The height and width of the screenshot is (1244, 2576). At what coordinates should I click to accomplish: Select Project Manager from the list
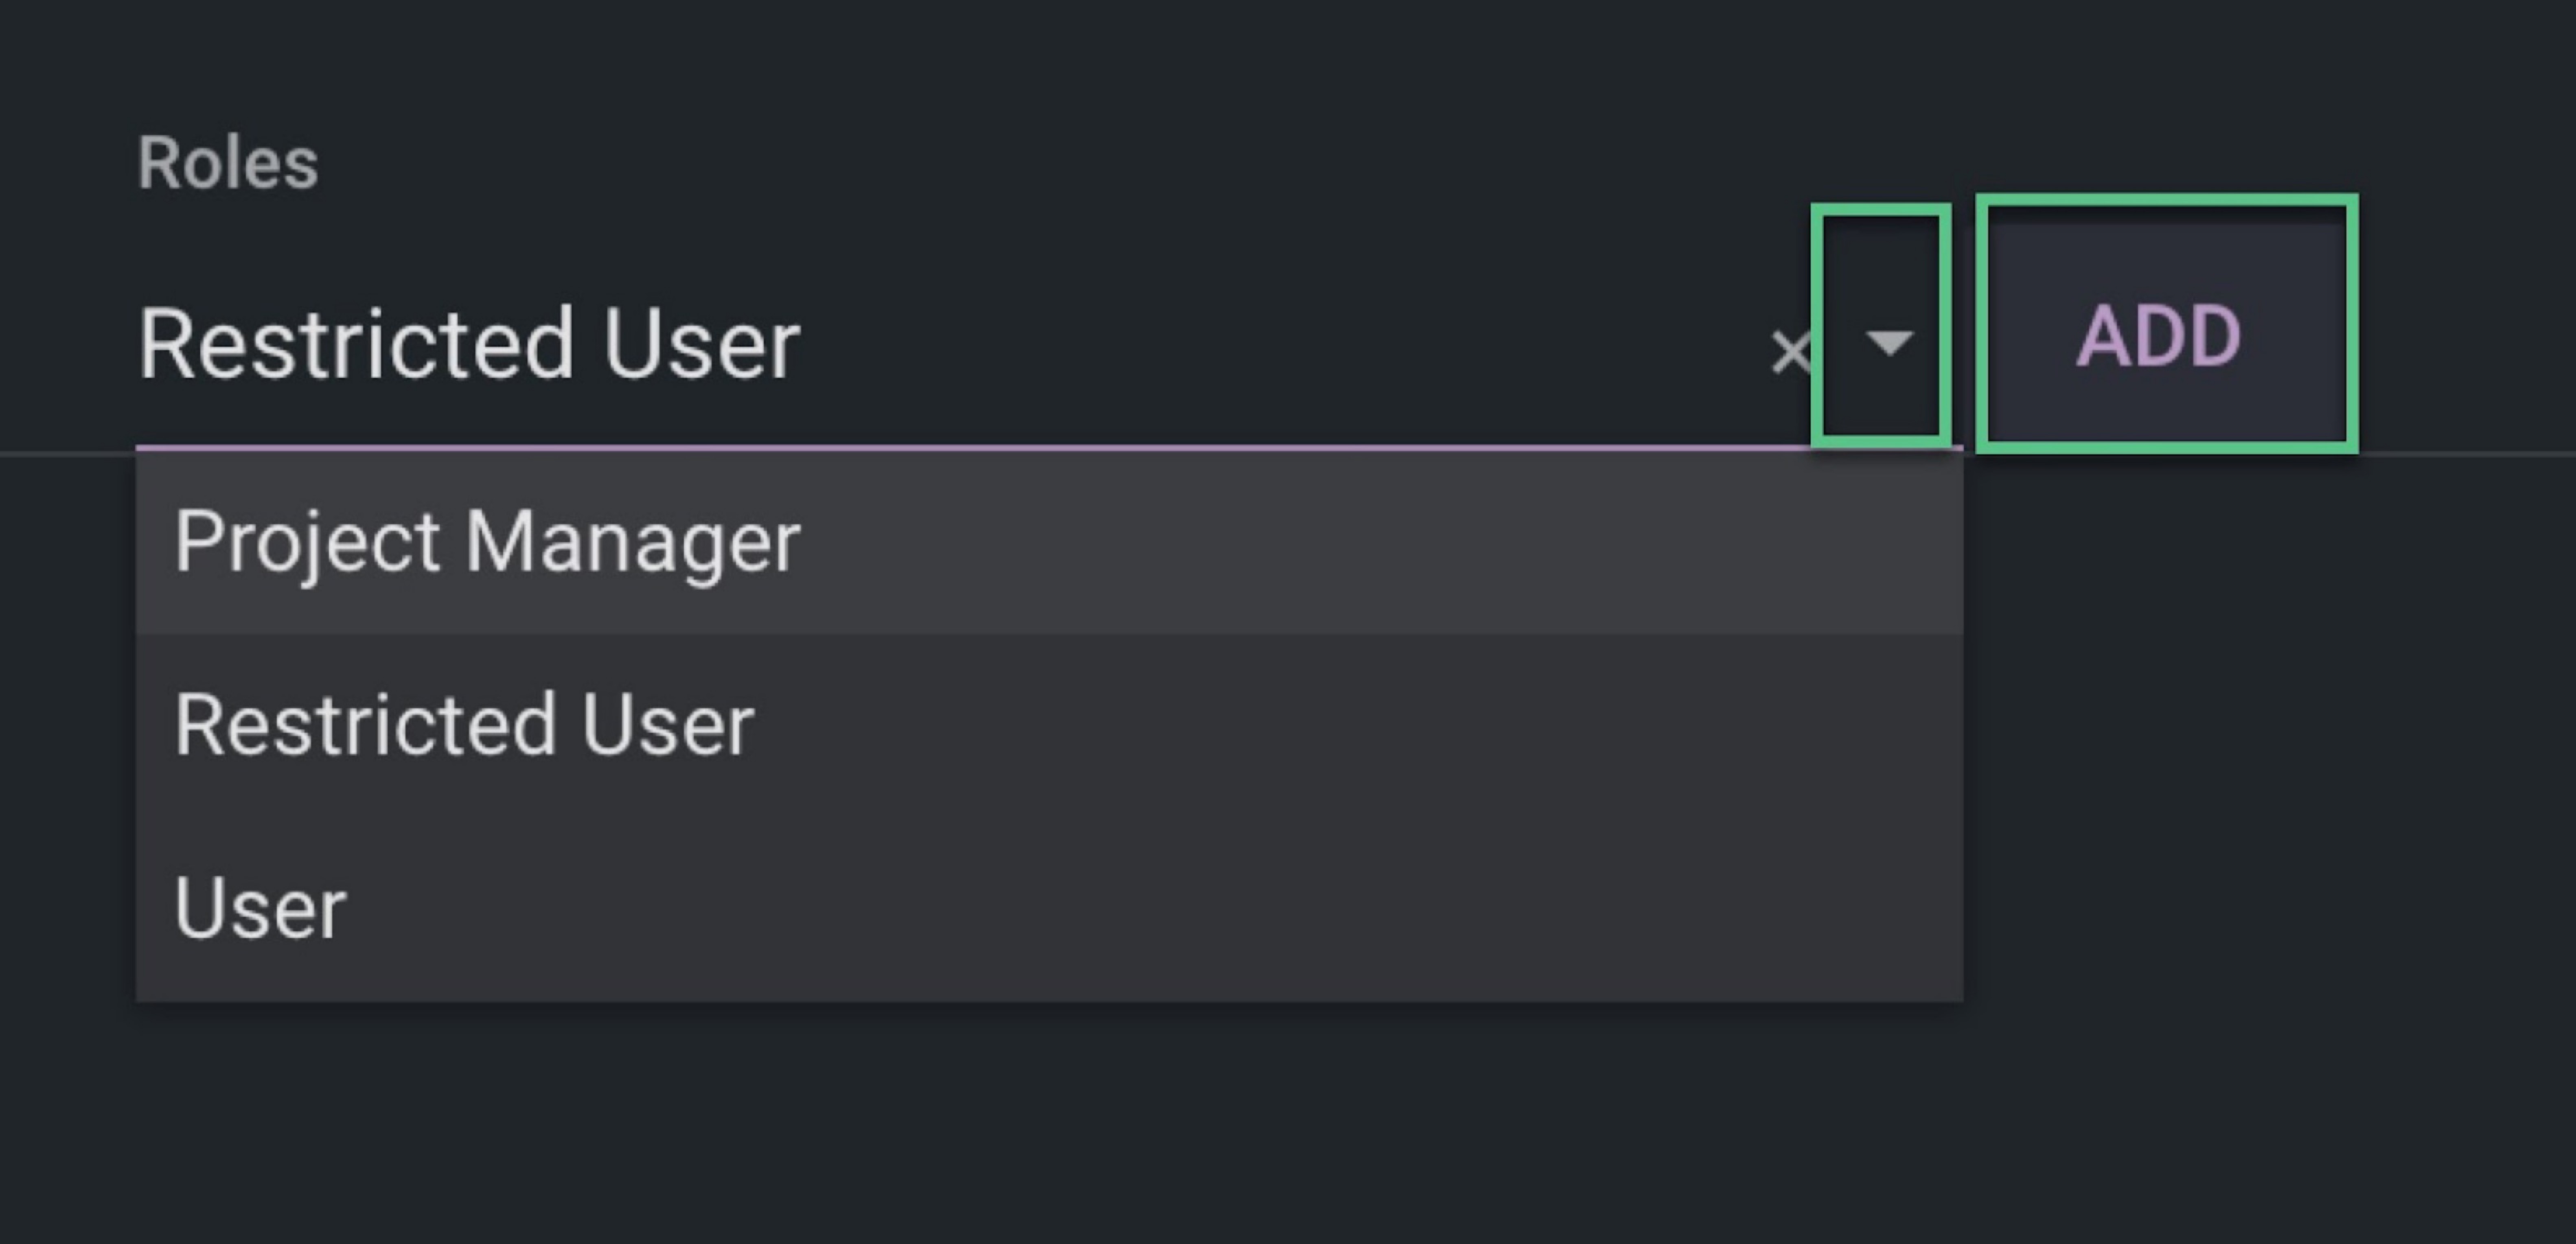tap(487, 541)
